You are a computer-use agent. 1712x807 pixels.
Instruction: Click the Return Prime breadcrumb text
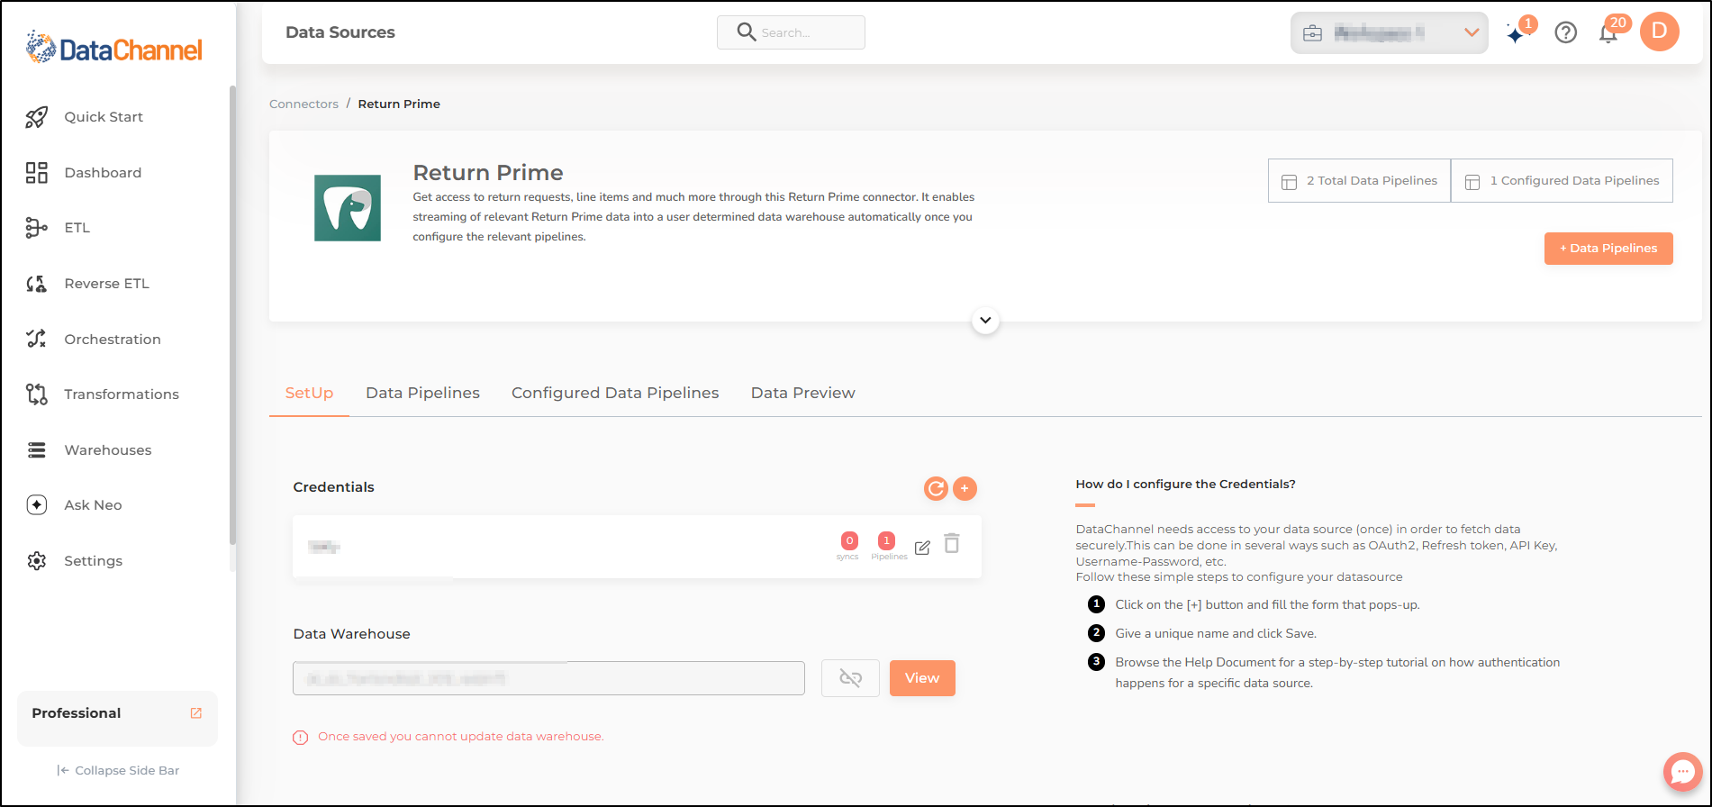click(x=399, y=104)
